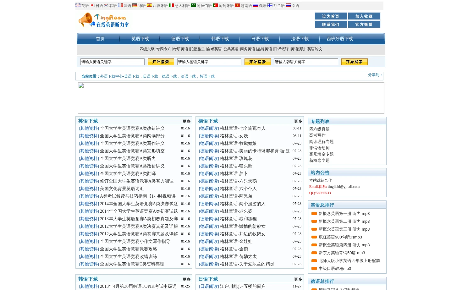Go to the 德语下载 navigation tab
This screenshot has width=462, height=290.
pyautogui.click(x=180, y=39)
